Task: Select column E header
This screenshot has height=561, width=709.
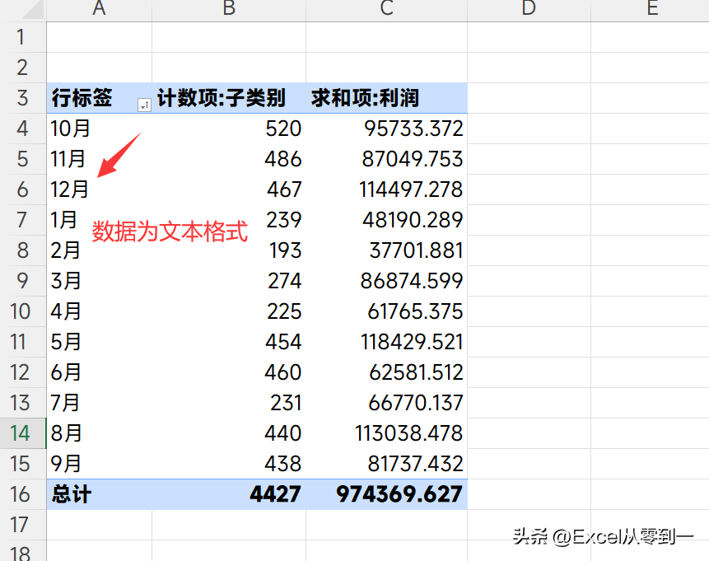Action: coord(650,9)
